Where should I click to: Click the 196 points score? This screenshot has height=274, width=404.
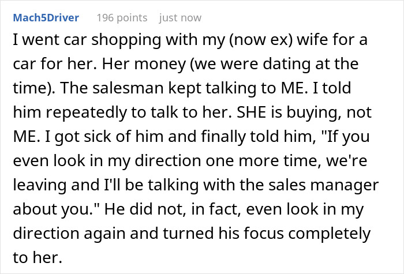tap(122, 17)
